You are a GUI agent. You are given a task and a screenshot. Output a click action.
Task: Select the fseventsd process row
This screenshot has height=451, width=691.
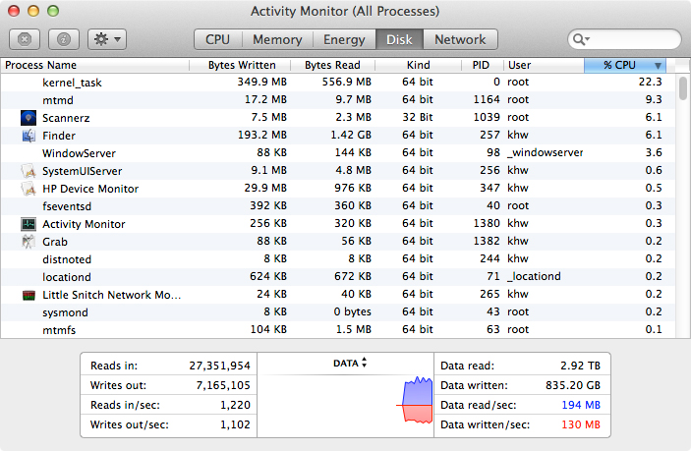point(337,206)
